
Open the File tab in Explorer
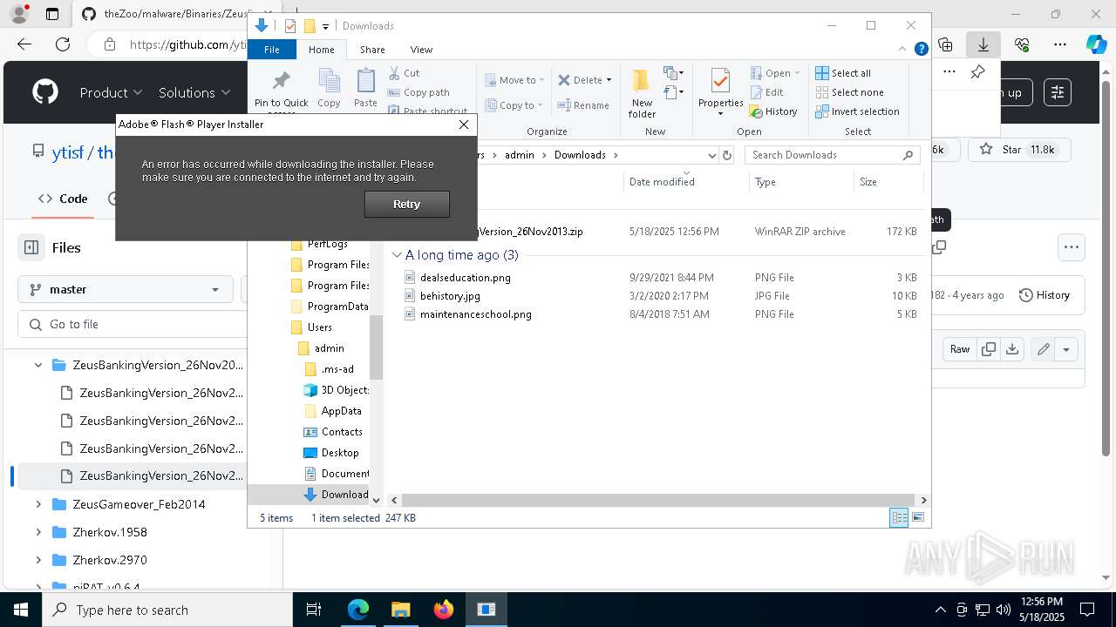(272, 50)
